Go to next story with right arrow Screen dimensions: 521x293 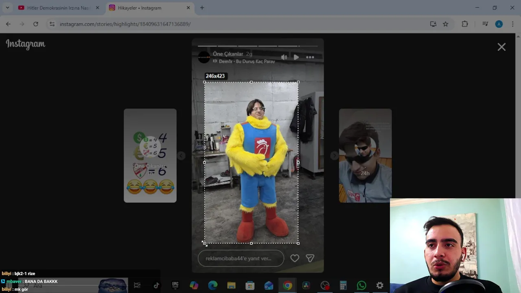[334, 155]
